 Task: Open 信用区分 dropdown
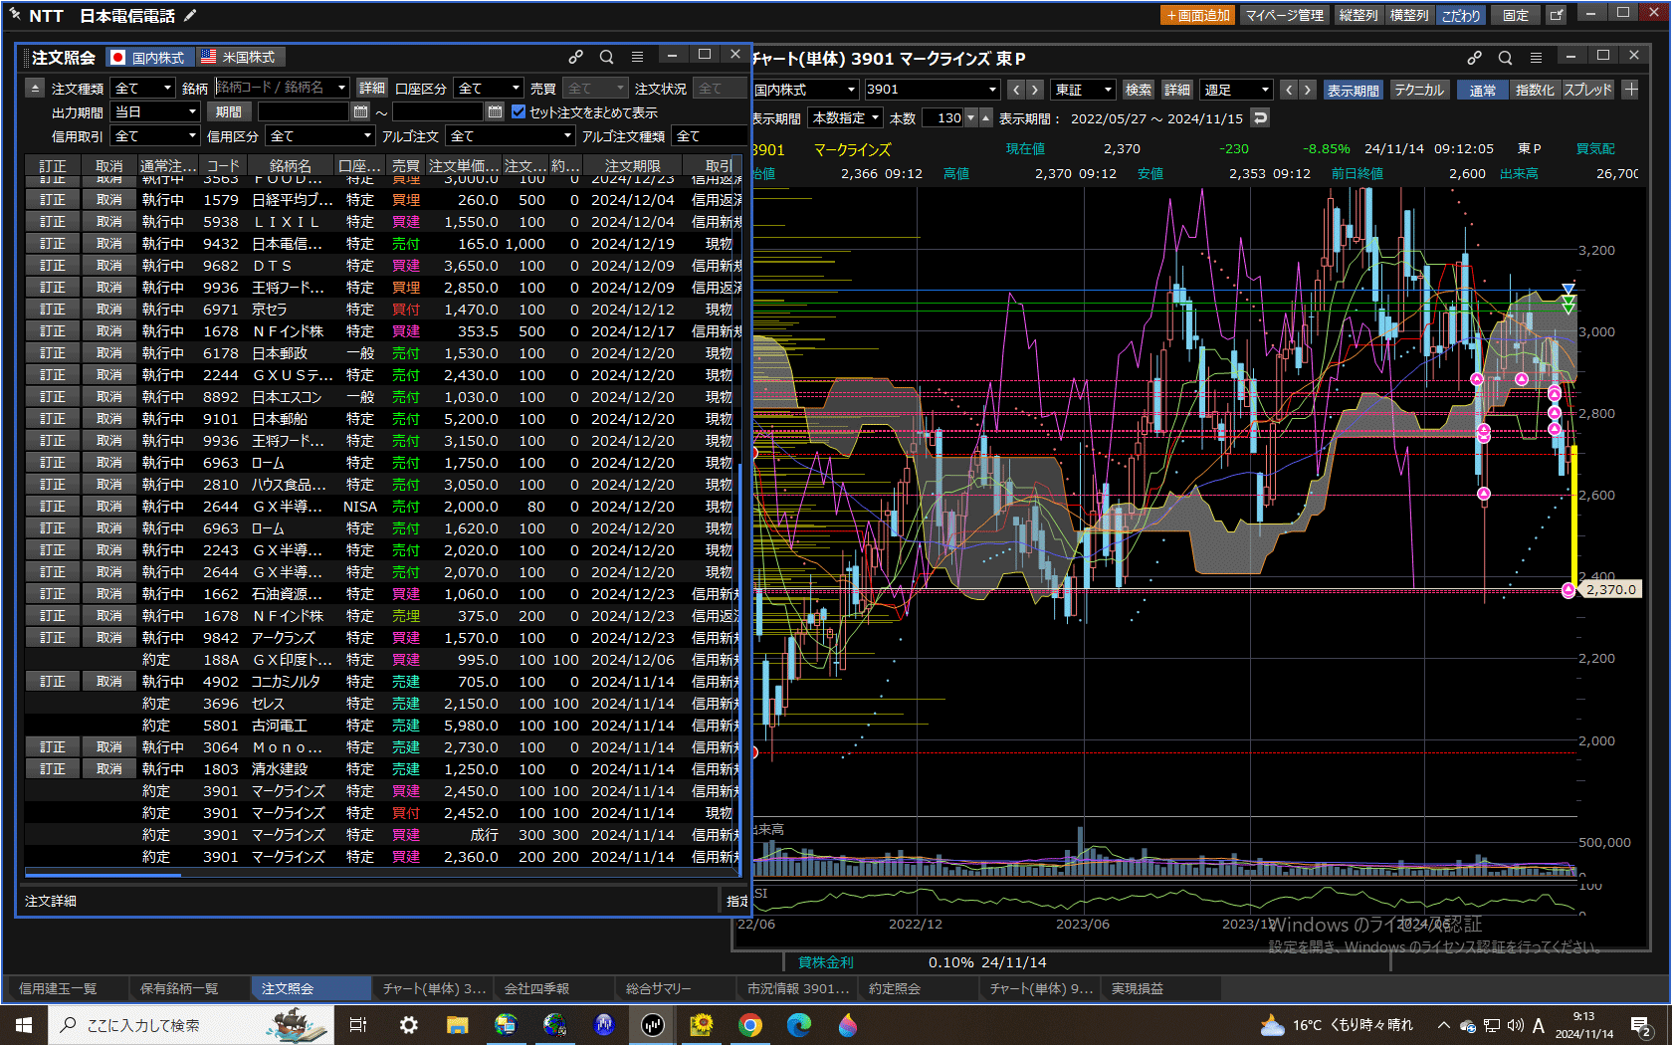tap(319, 135)
